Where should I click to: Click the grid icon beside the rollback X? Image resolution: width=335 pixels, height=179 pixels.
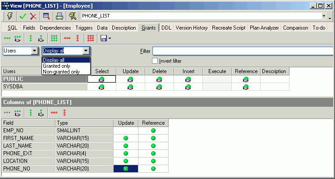pyautogui.click(x=46, y=16)
